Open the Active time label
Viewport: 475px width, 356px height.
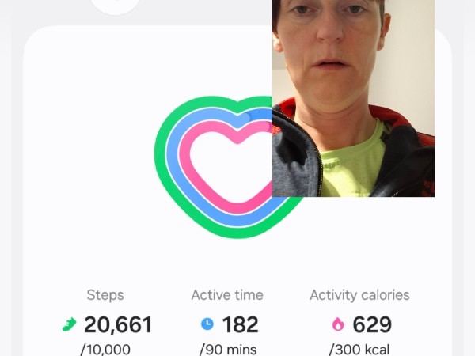pos(227,295)
